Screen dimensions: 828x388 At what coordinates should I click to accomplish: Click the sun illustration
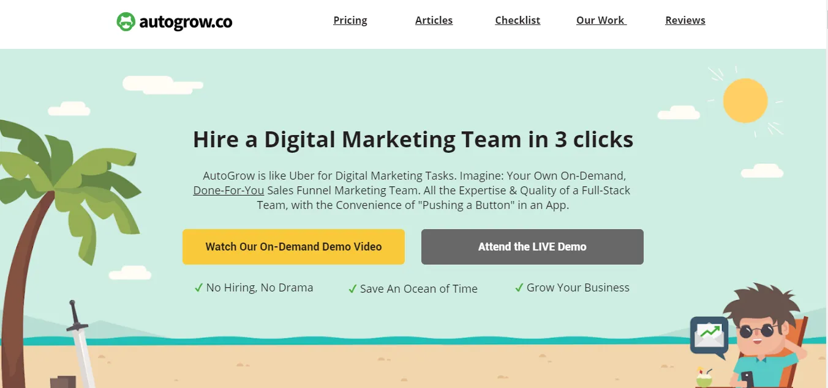745,100
